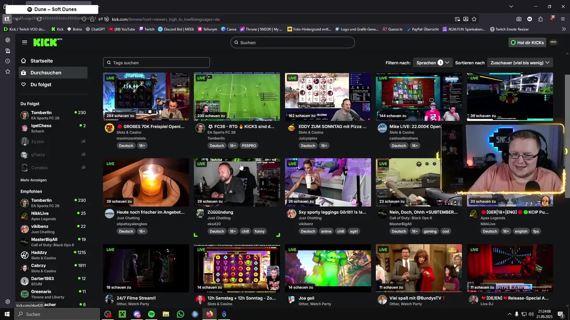Reload the page
This screenshot has height=320, width=570.
39,19
